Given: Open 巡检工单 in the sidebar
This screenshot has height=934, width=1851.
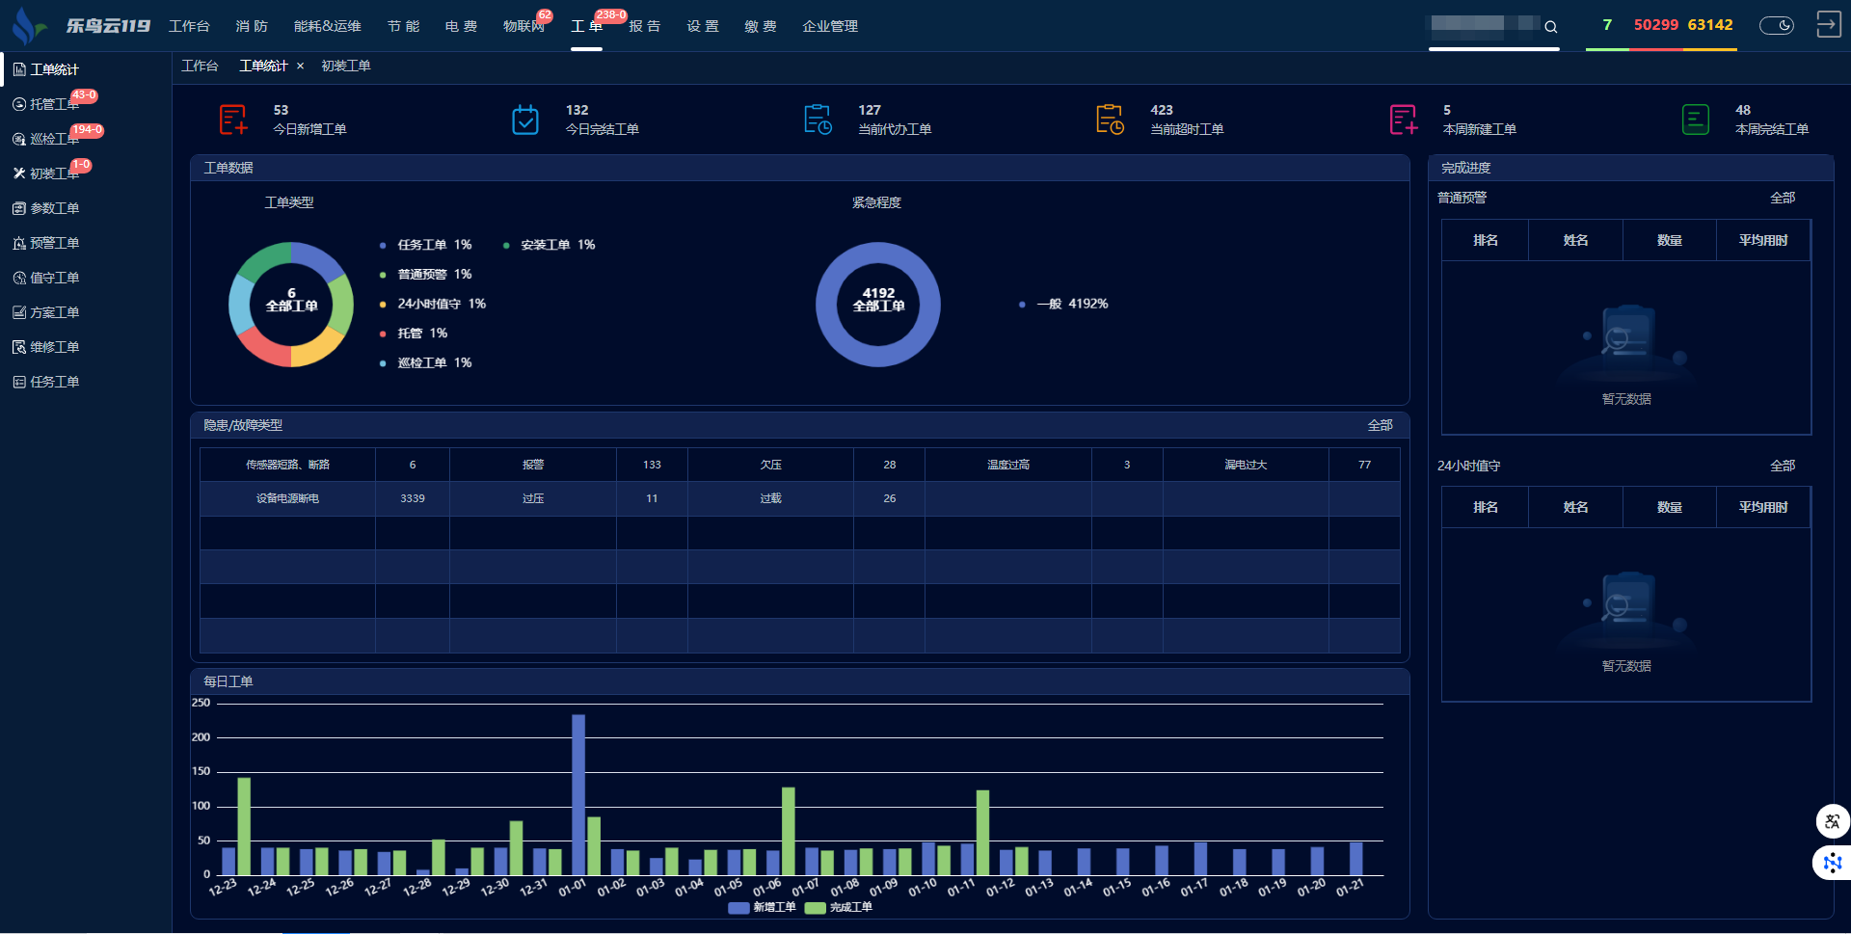Looking at the screenshot, I should [54, 139].
